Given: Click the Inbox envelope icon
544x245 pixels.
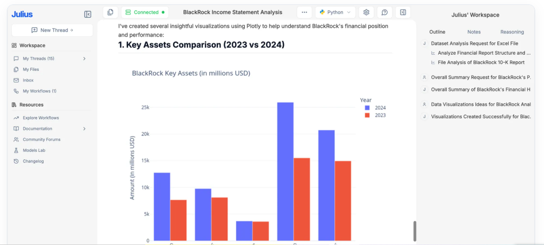Looking at the screenshot, I should (x=16, y=80).
